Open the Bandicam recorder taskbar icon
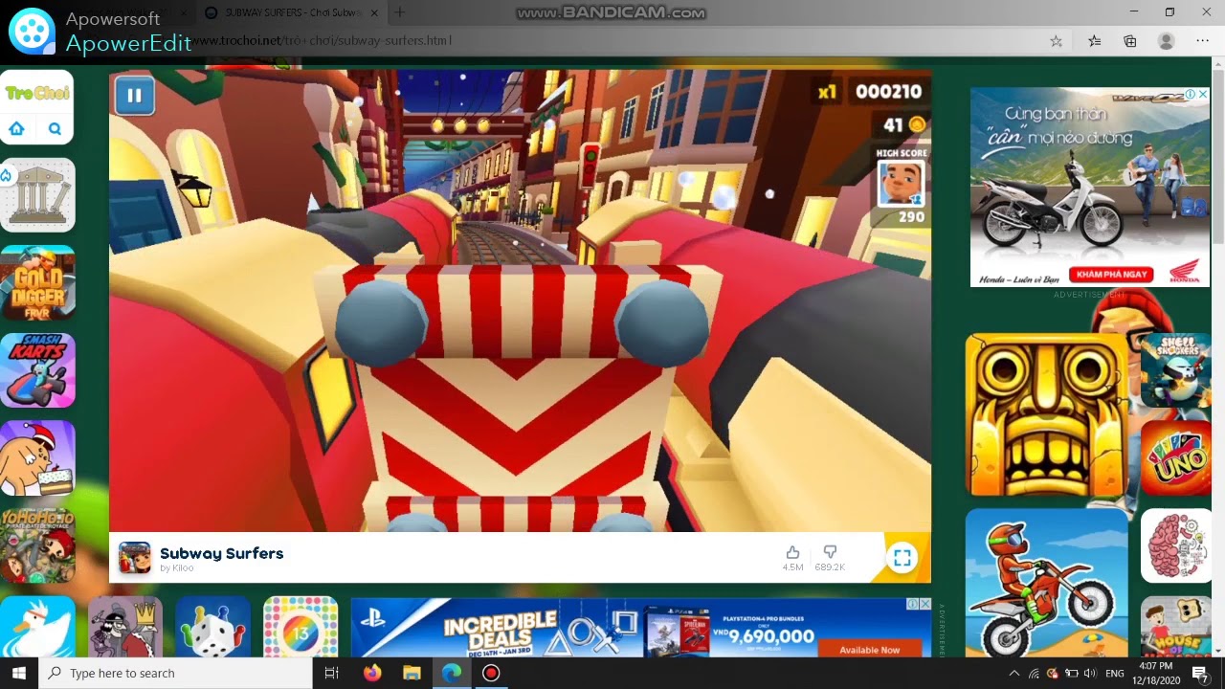1225x689 pixels. point(491,673)
